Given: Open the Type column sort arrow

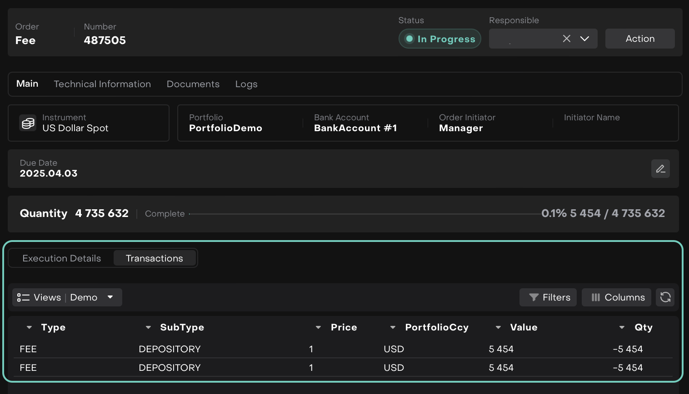Looking at the screenshot, I should (x=29, y=327).
